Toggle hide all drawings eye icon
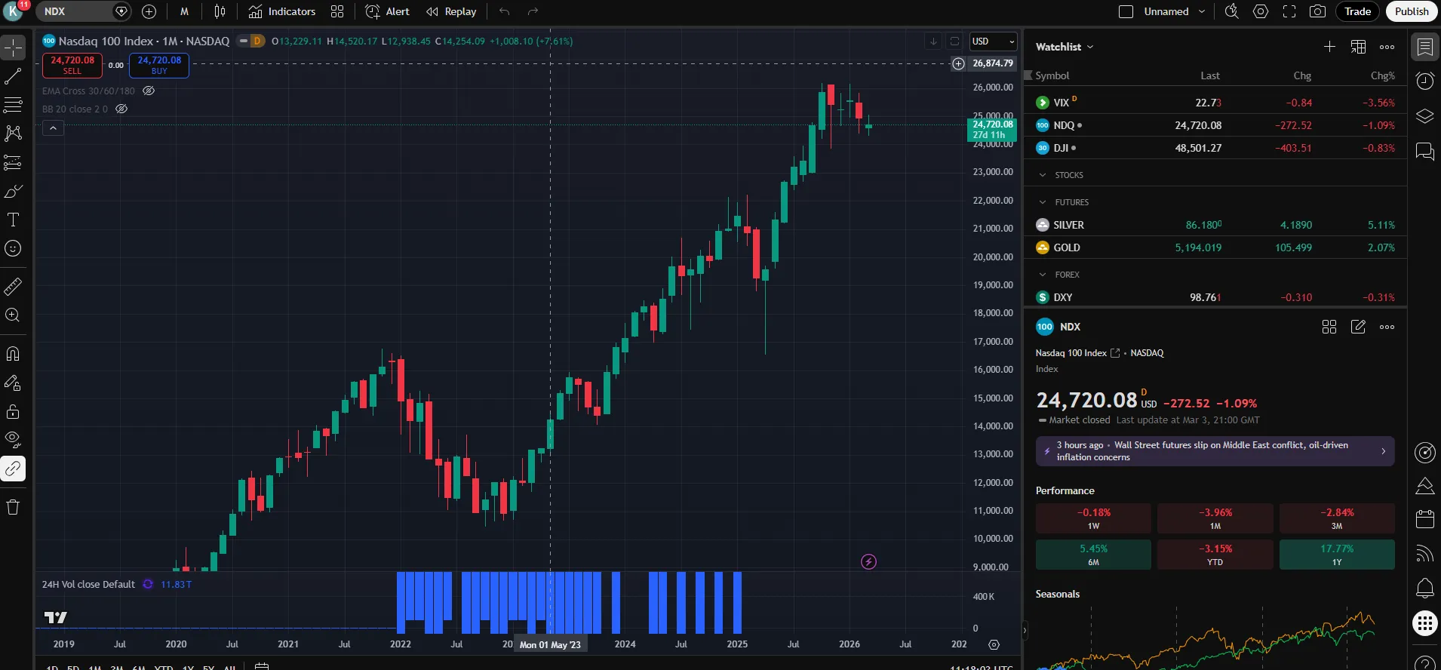This screenshot has width=1441, height=670. [14, 440]
